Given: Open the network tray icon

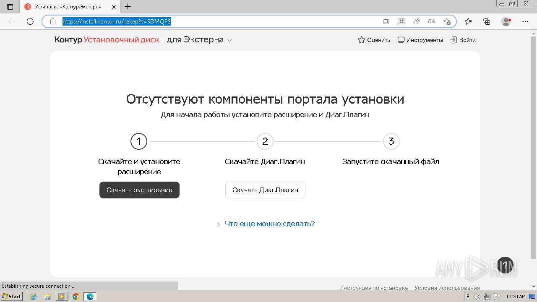Looking at the screenshot, I should (486, 297).
